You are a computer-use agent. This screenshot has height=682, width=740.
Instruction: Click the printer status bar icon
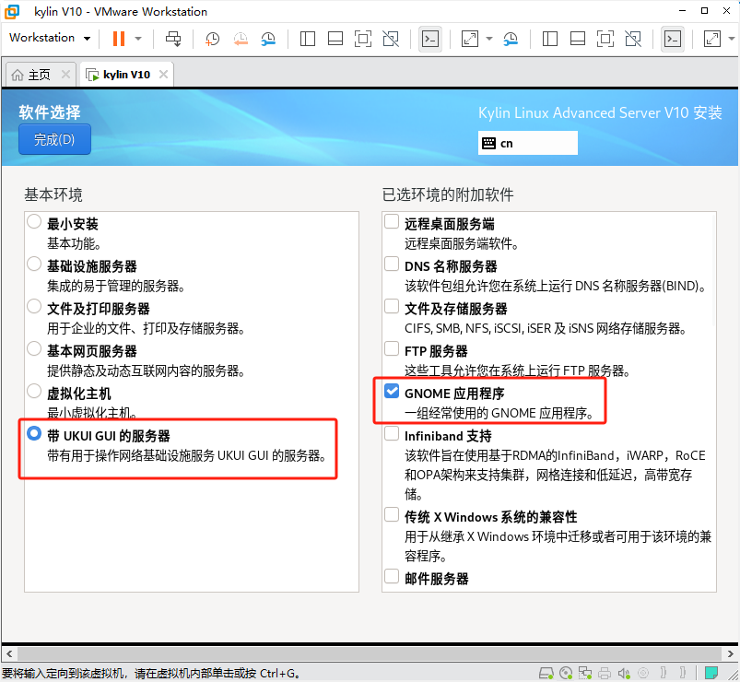605,673
